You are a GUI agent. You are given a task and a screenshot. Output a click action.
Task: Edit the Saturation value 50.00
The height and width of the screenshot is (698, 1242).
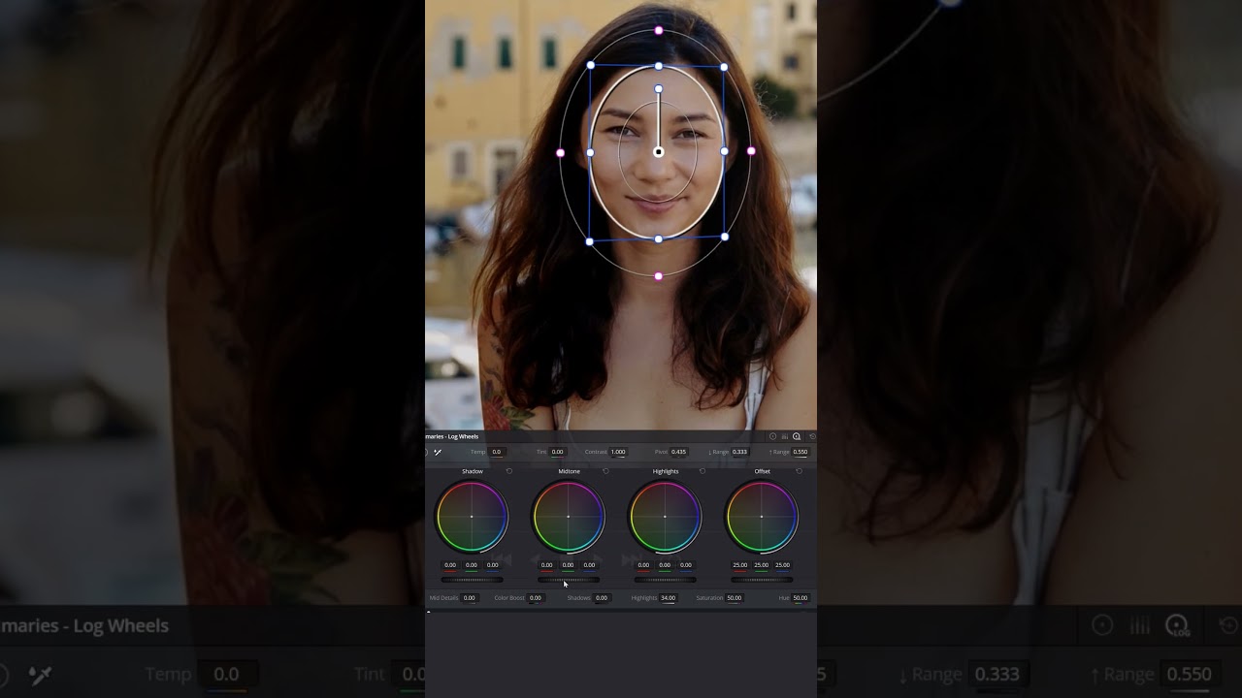(x=735, y=598)
